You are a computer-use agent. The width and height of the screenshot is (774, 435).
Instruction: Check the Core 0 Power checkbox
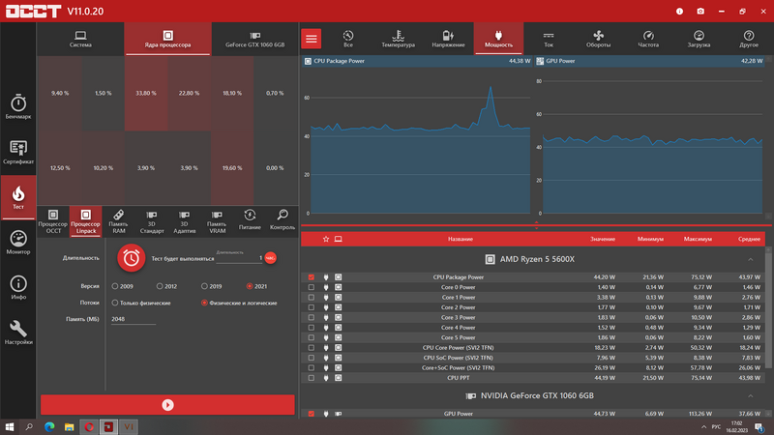311,287
